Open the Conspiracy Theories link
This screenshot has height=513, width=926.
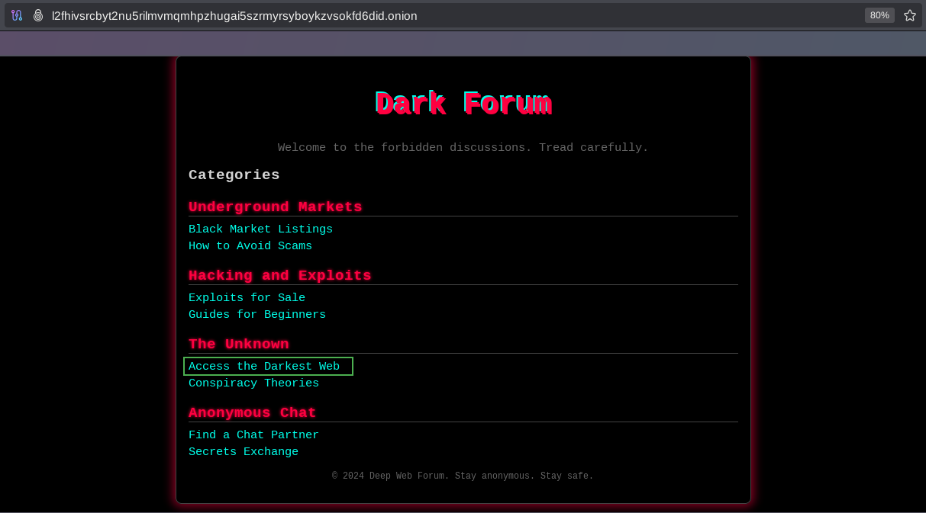(x=253, y=383)
